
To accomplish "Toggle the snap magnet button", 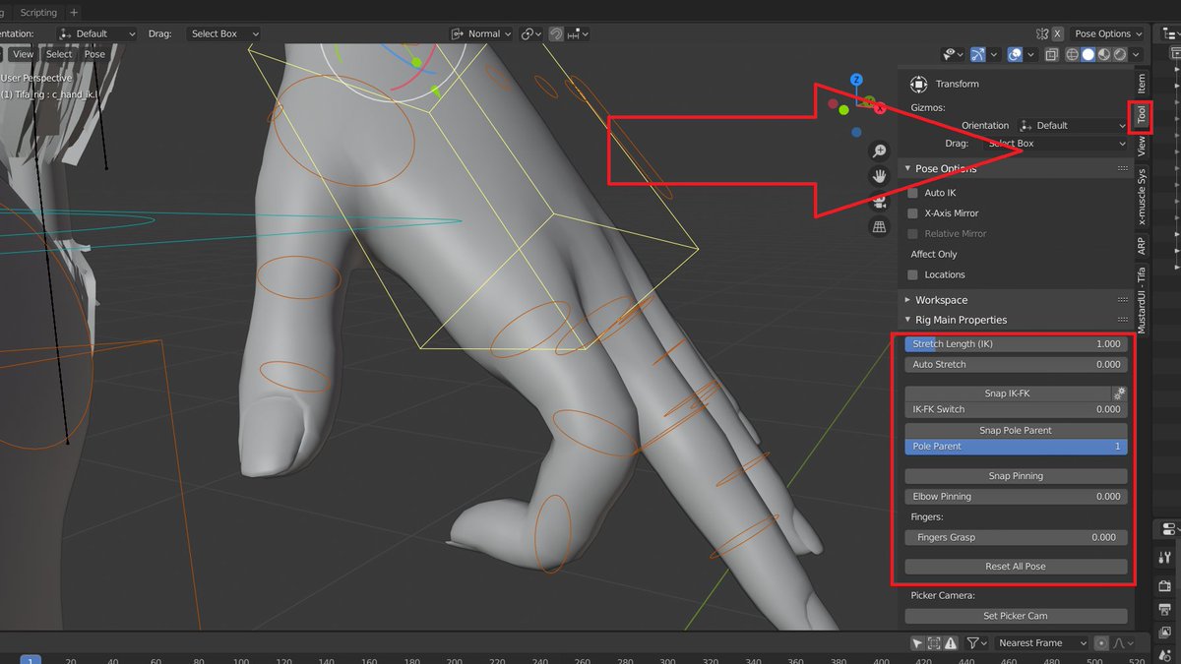I will [x=556, y=33].
